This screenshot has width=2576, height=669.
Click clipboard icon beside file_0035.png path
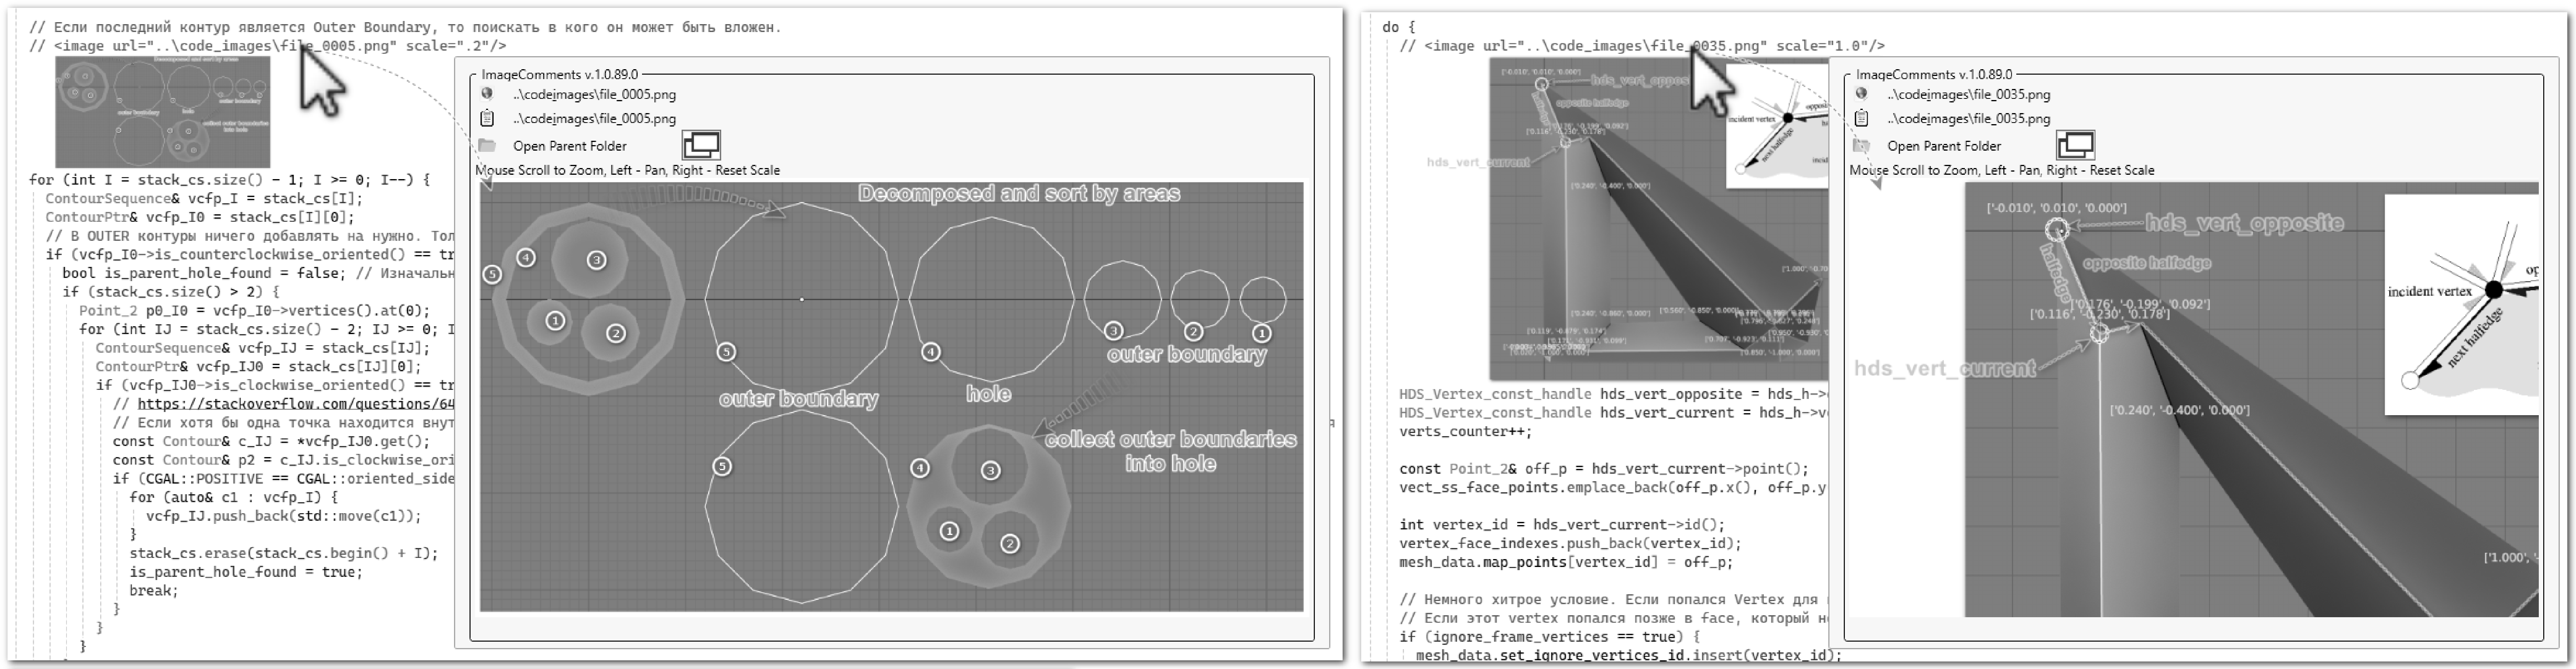pyautogui.click(x=1861, y=118)
